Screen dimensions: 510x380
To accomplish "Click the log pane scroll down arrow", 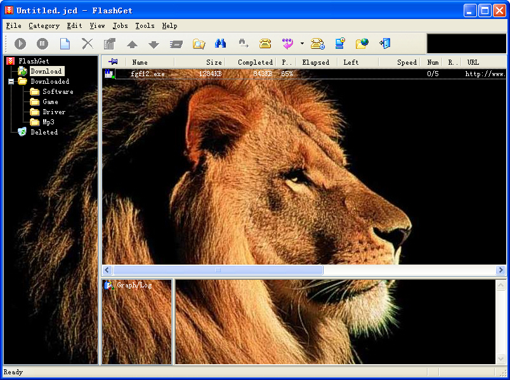I will 501,359.
